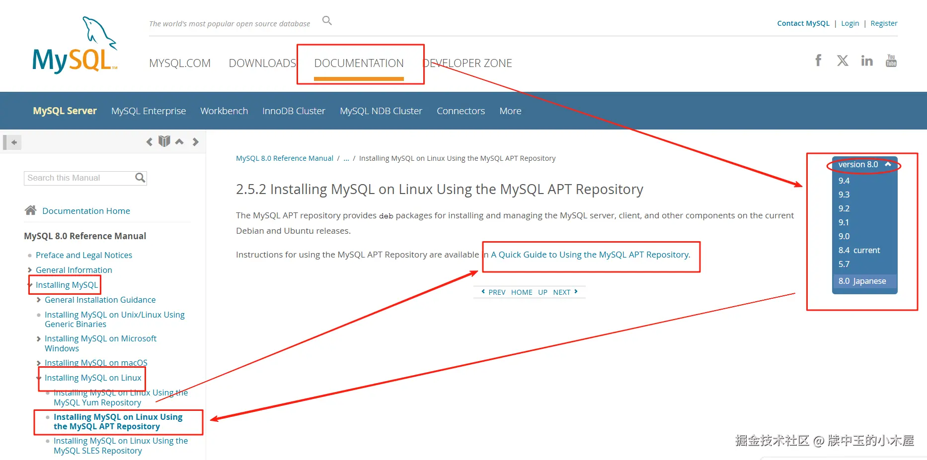The height and width of the screenshot is (460, 927).
Task: Open the Documentation Home link
Action: (86, 211)
